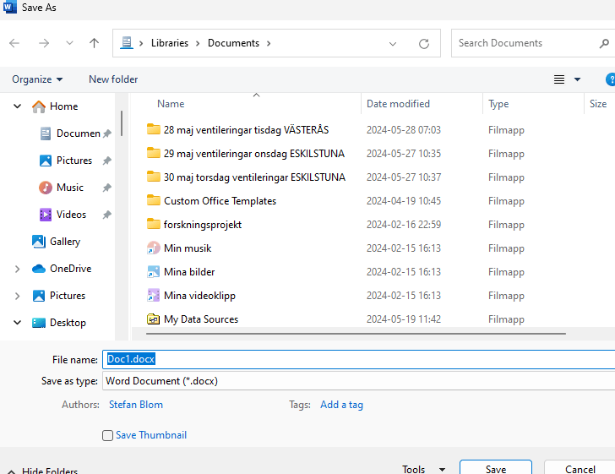Viewport: 615px width, 474px height.
Task: Select folder 29 maj ventileringar onsdag ESKILSTUNA
Action: pyautogui.click(x=253, y=154)
